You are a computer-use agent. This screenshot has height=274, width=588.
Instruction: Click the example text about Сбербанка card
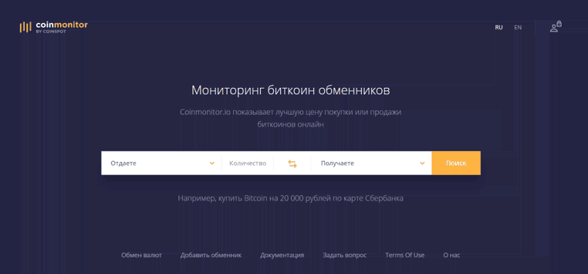tap(291, 199)
